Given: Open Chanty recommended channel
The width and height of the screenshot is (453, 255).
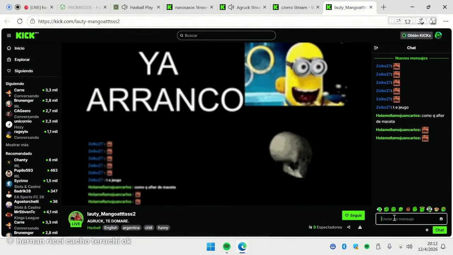Looking at the screenshot, I should [31, 163].
